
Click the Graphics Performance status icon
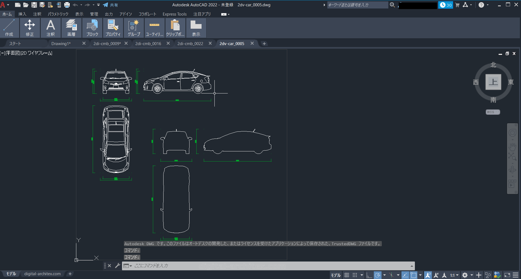click(x=497, y=275)
